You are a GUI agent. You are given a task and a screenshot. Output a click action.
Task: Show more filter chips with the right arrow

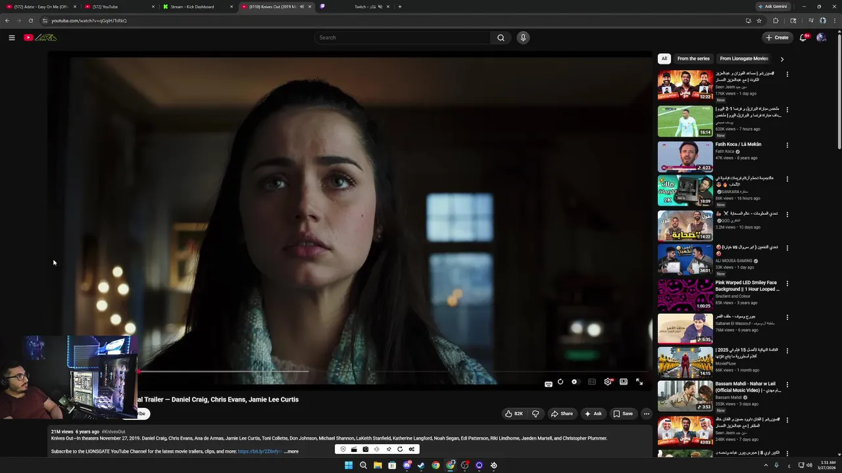782,59
